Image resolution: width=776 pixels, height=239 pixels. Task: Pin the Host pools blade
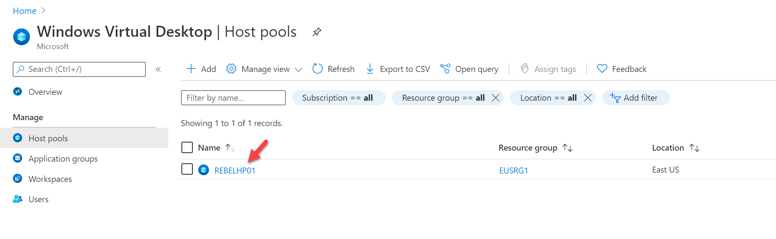click(x=317, y=32)
